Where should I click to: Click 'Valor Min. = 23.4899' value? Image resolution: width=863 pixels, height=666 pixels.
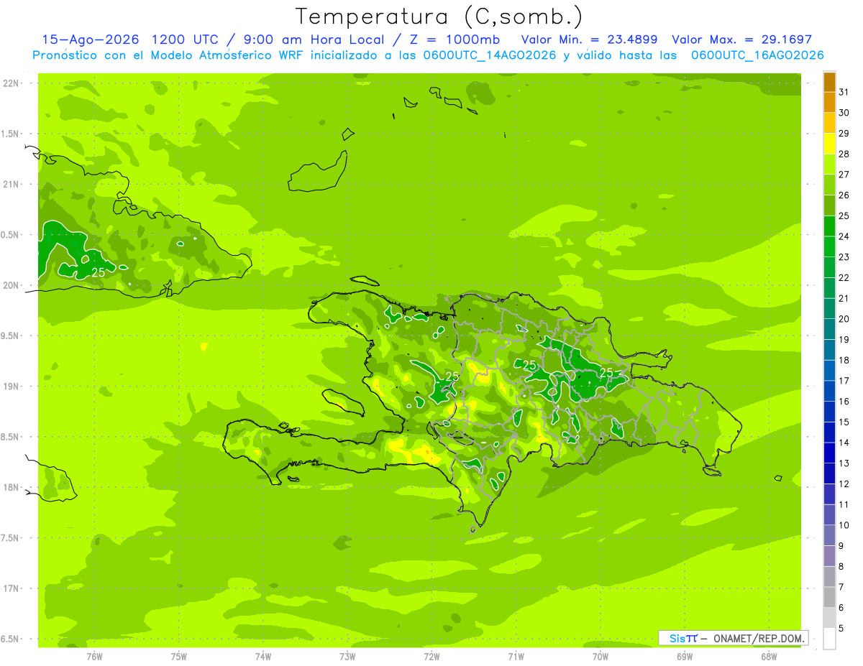point(589,40)
